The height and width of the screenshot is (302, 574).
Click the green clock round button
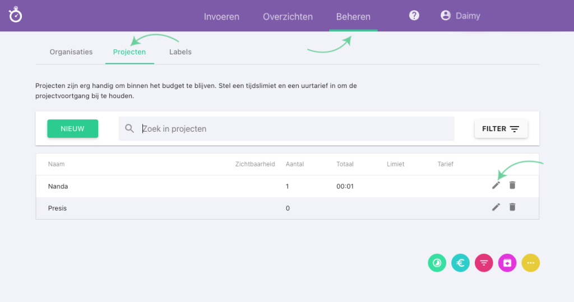[437, 262]
